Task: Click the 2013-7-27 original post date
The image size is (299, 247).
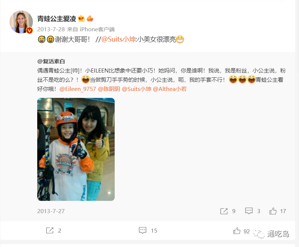Action: click(x=51, y=211)
